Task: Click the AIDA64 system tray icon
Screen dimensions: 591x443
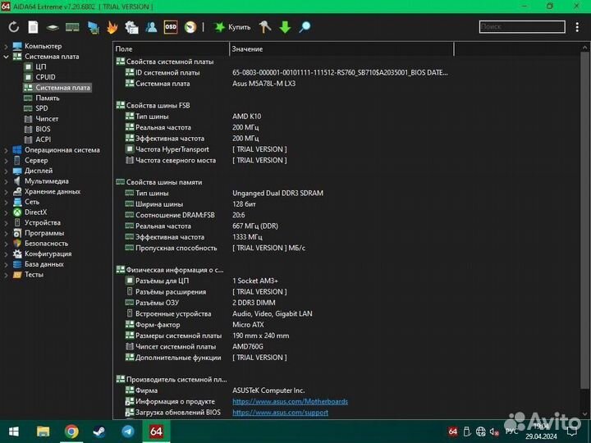Action: [x=452, y=432]
